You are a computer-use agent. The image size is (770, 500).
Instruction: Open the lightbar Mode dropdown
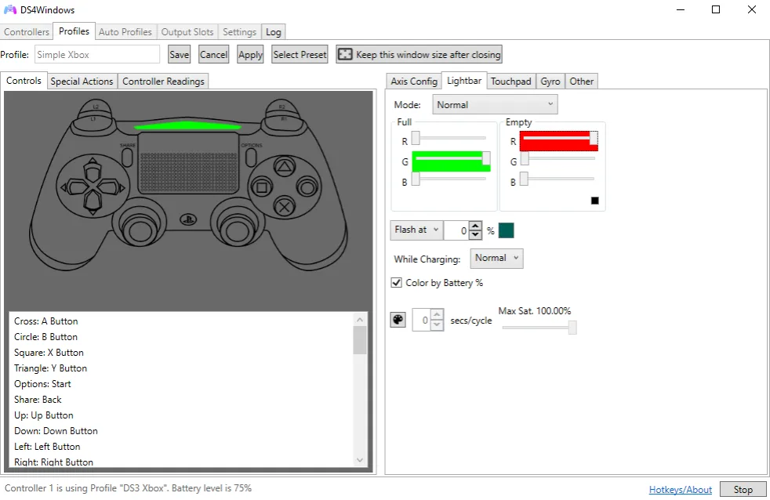pos(494,103)
